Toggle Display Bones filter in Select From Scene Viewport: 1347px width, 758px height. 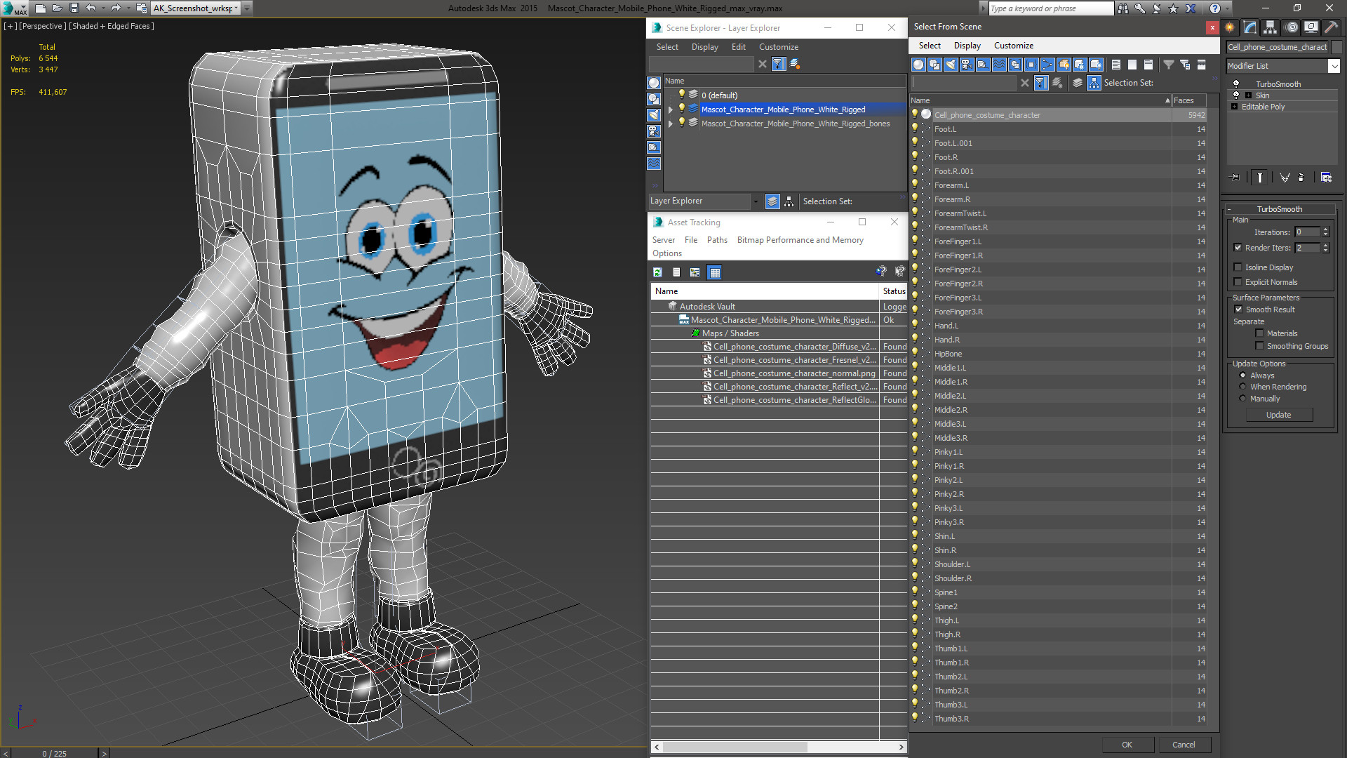click(x=1047, y=65)
